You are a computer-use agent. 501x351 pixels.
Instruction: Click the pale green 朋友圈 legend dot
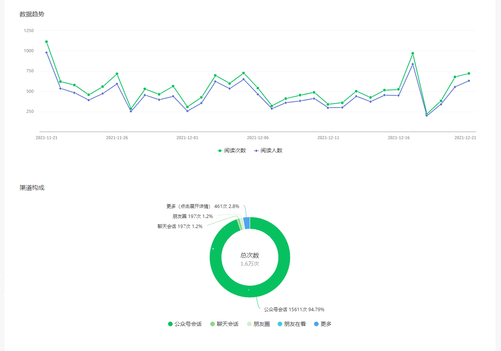tap(249, 324)
